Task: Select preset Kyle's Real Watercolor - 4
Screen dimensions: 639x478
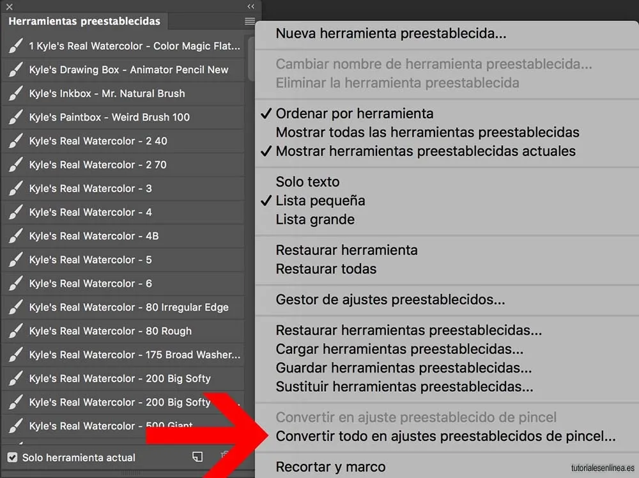Action: click(x=123, y=212)
